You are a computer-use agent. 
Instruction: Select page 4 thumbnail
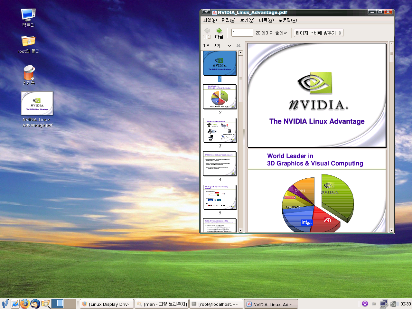(x=220, y=164)
